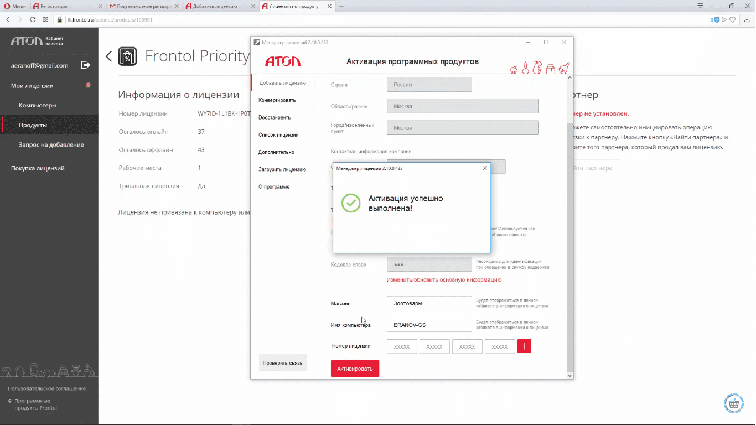The image size is (756, 425).
Task: Click Изменить/обновить основную информацию link
Action: (x=444, y=280)
